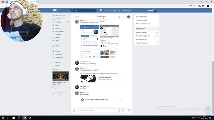
Task: Skip to previous track in header player
Action: 106,10
